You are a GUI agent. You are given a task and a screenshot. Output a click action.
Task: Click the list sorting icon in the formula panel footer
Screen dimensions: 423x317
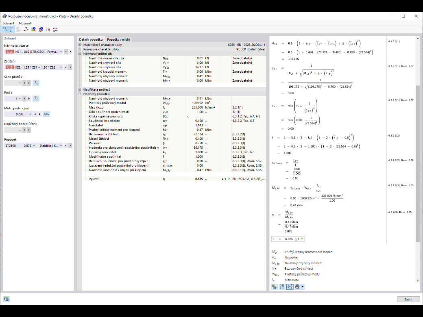point(282,287)
